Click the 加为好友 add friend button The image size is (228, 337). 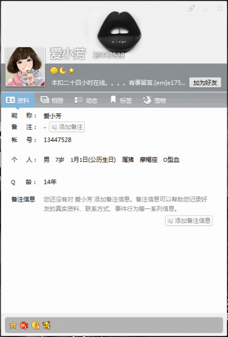[x=205, y=83]
